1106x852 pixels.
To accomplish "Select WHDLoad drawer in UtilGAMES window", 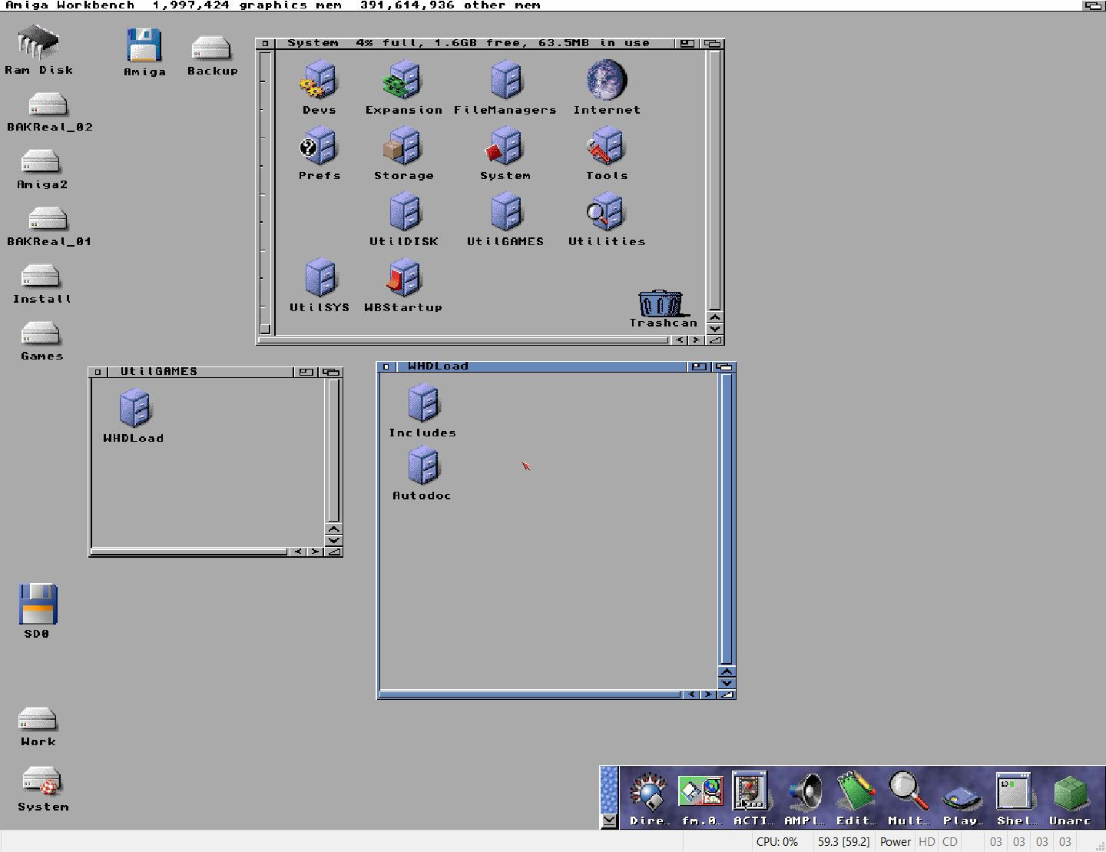I will [x=134, y=408].
